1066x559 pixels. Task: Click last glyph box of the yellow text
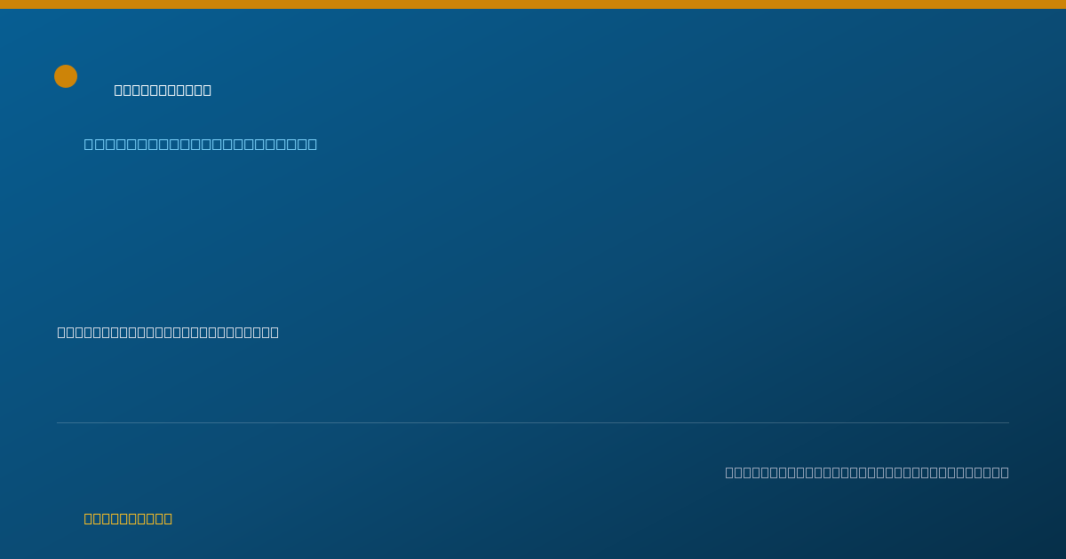168,518
